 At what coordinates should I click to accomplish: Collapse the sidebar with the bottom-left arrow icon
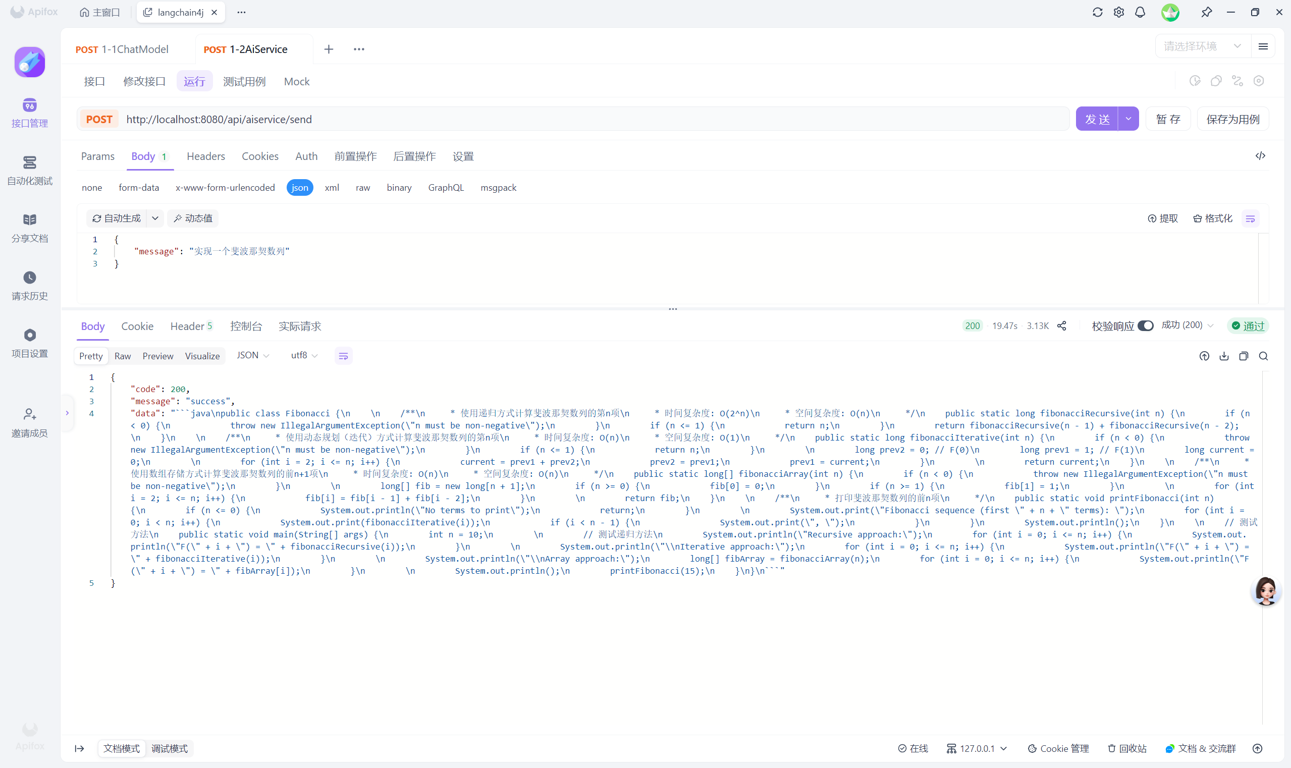pos(79,748)
